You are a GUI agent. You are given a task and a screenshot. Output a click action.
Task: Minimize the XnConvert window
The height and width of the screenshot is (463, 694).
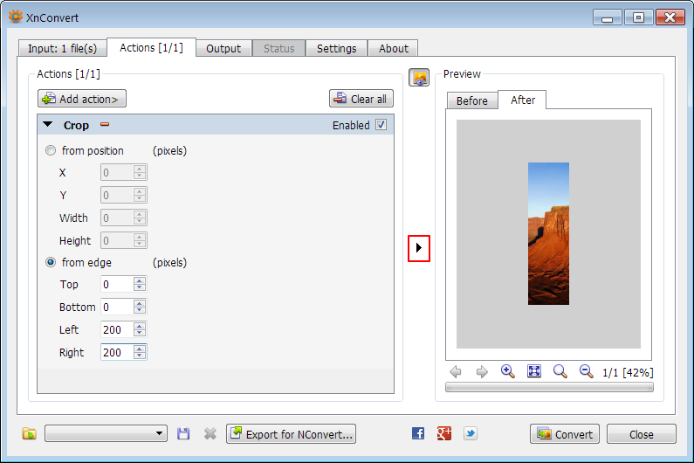coord(608,17)
